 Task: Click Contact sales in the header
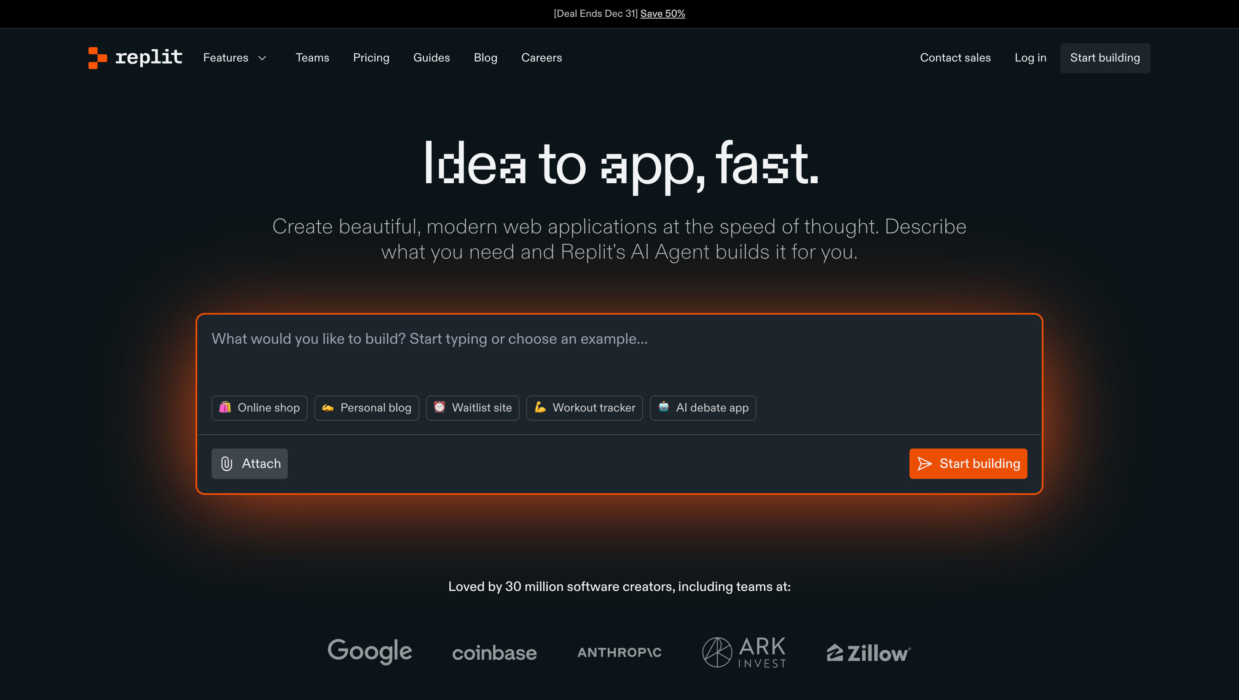[955, 58]
